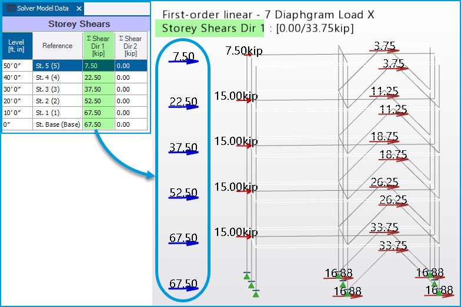Select the red 7.50kip load arrow
Screen dimensions: 461x307
(244, 54)
